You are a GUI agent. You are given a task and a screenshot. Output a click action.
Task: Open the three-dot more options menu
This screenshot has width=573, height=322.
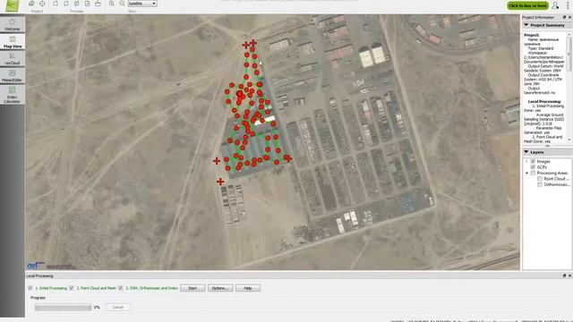click(568, 5)
